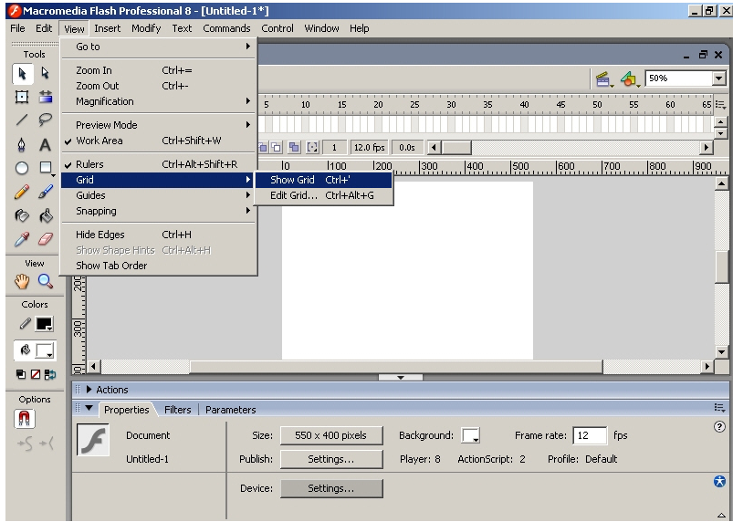Click the Black and White colors icon
The image size is (733, 522).
[21, 374]
